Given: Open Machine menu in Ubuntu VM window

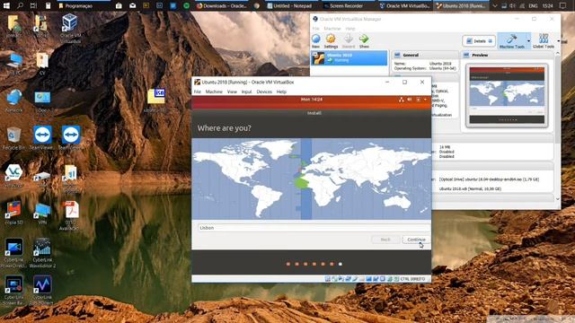Looking at the screenshot, I should point(214,92).
